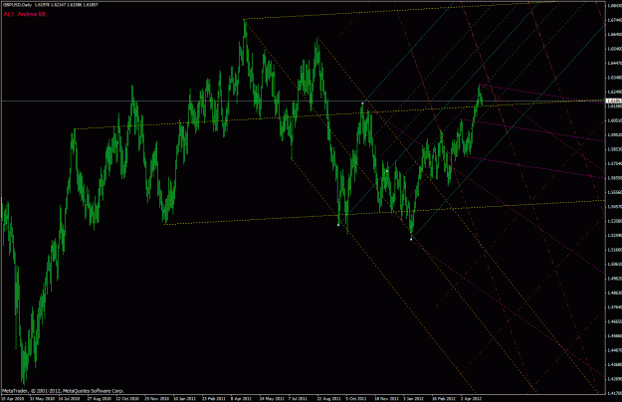Select the pitchfork anchor point at the January 2012 low
The image size is (622, 402).
[x=411, y=239]
